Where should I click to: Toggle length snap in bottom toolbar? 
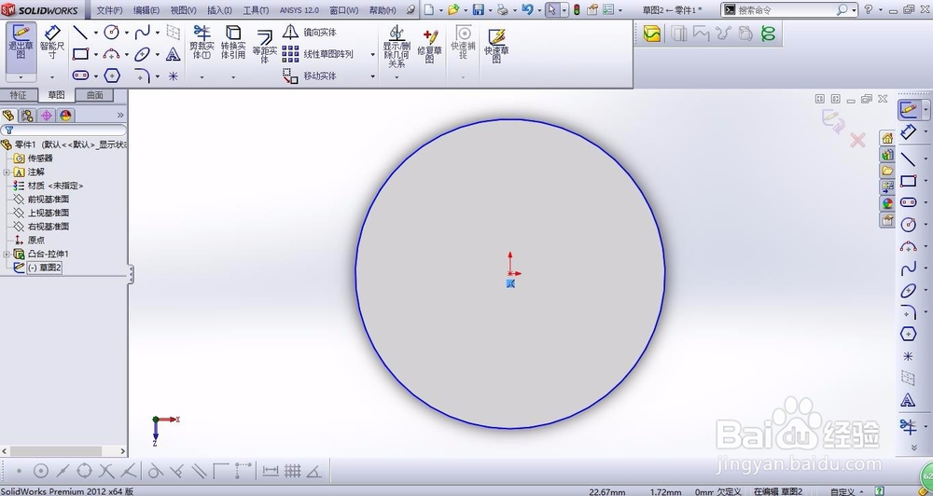click(271, 471)
